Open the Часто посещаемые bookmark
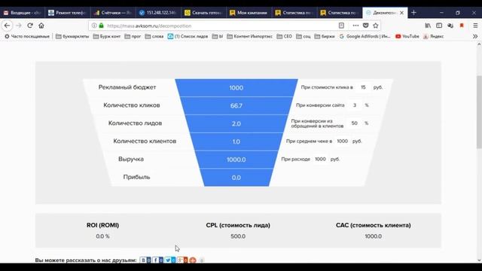The height and width of the screenshot is (271, 482). [27, 36]
